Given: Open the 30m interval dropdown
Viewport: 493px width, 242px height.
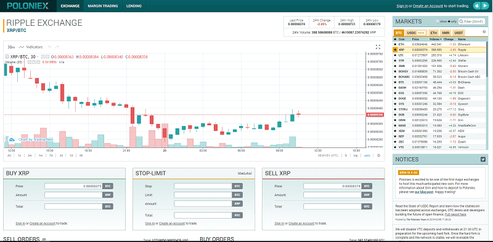Looking at the screenshot, I should 11,47.
